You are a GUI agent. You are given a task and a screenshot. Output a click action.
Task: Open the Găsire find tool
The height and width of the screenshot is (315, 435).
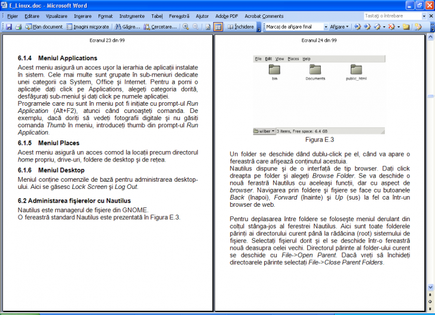click(127, 27)
